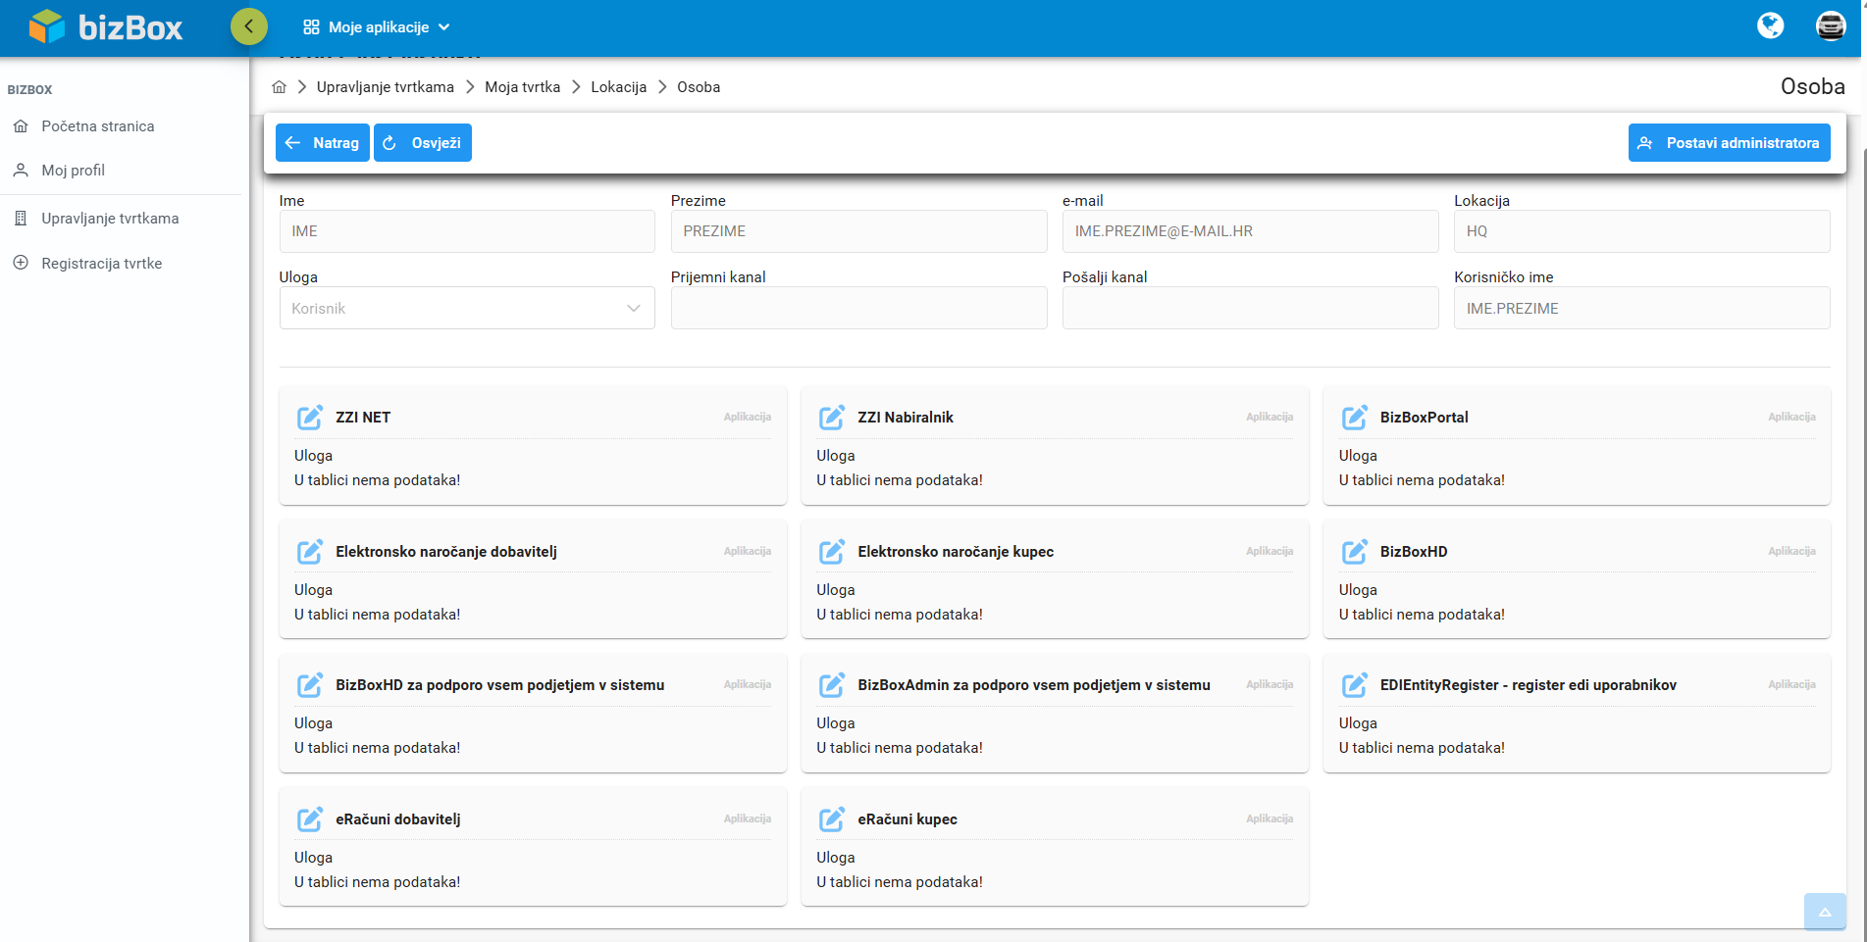Image resolution: width=1867 pixels, height=942 pixels.
Task: Click the Prijemni kanal field
Action: click(x=859, y=308)
